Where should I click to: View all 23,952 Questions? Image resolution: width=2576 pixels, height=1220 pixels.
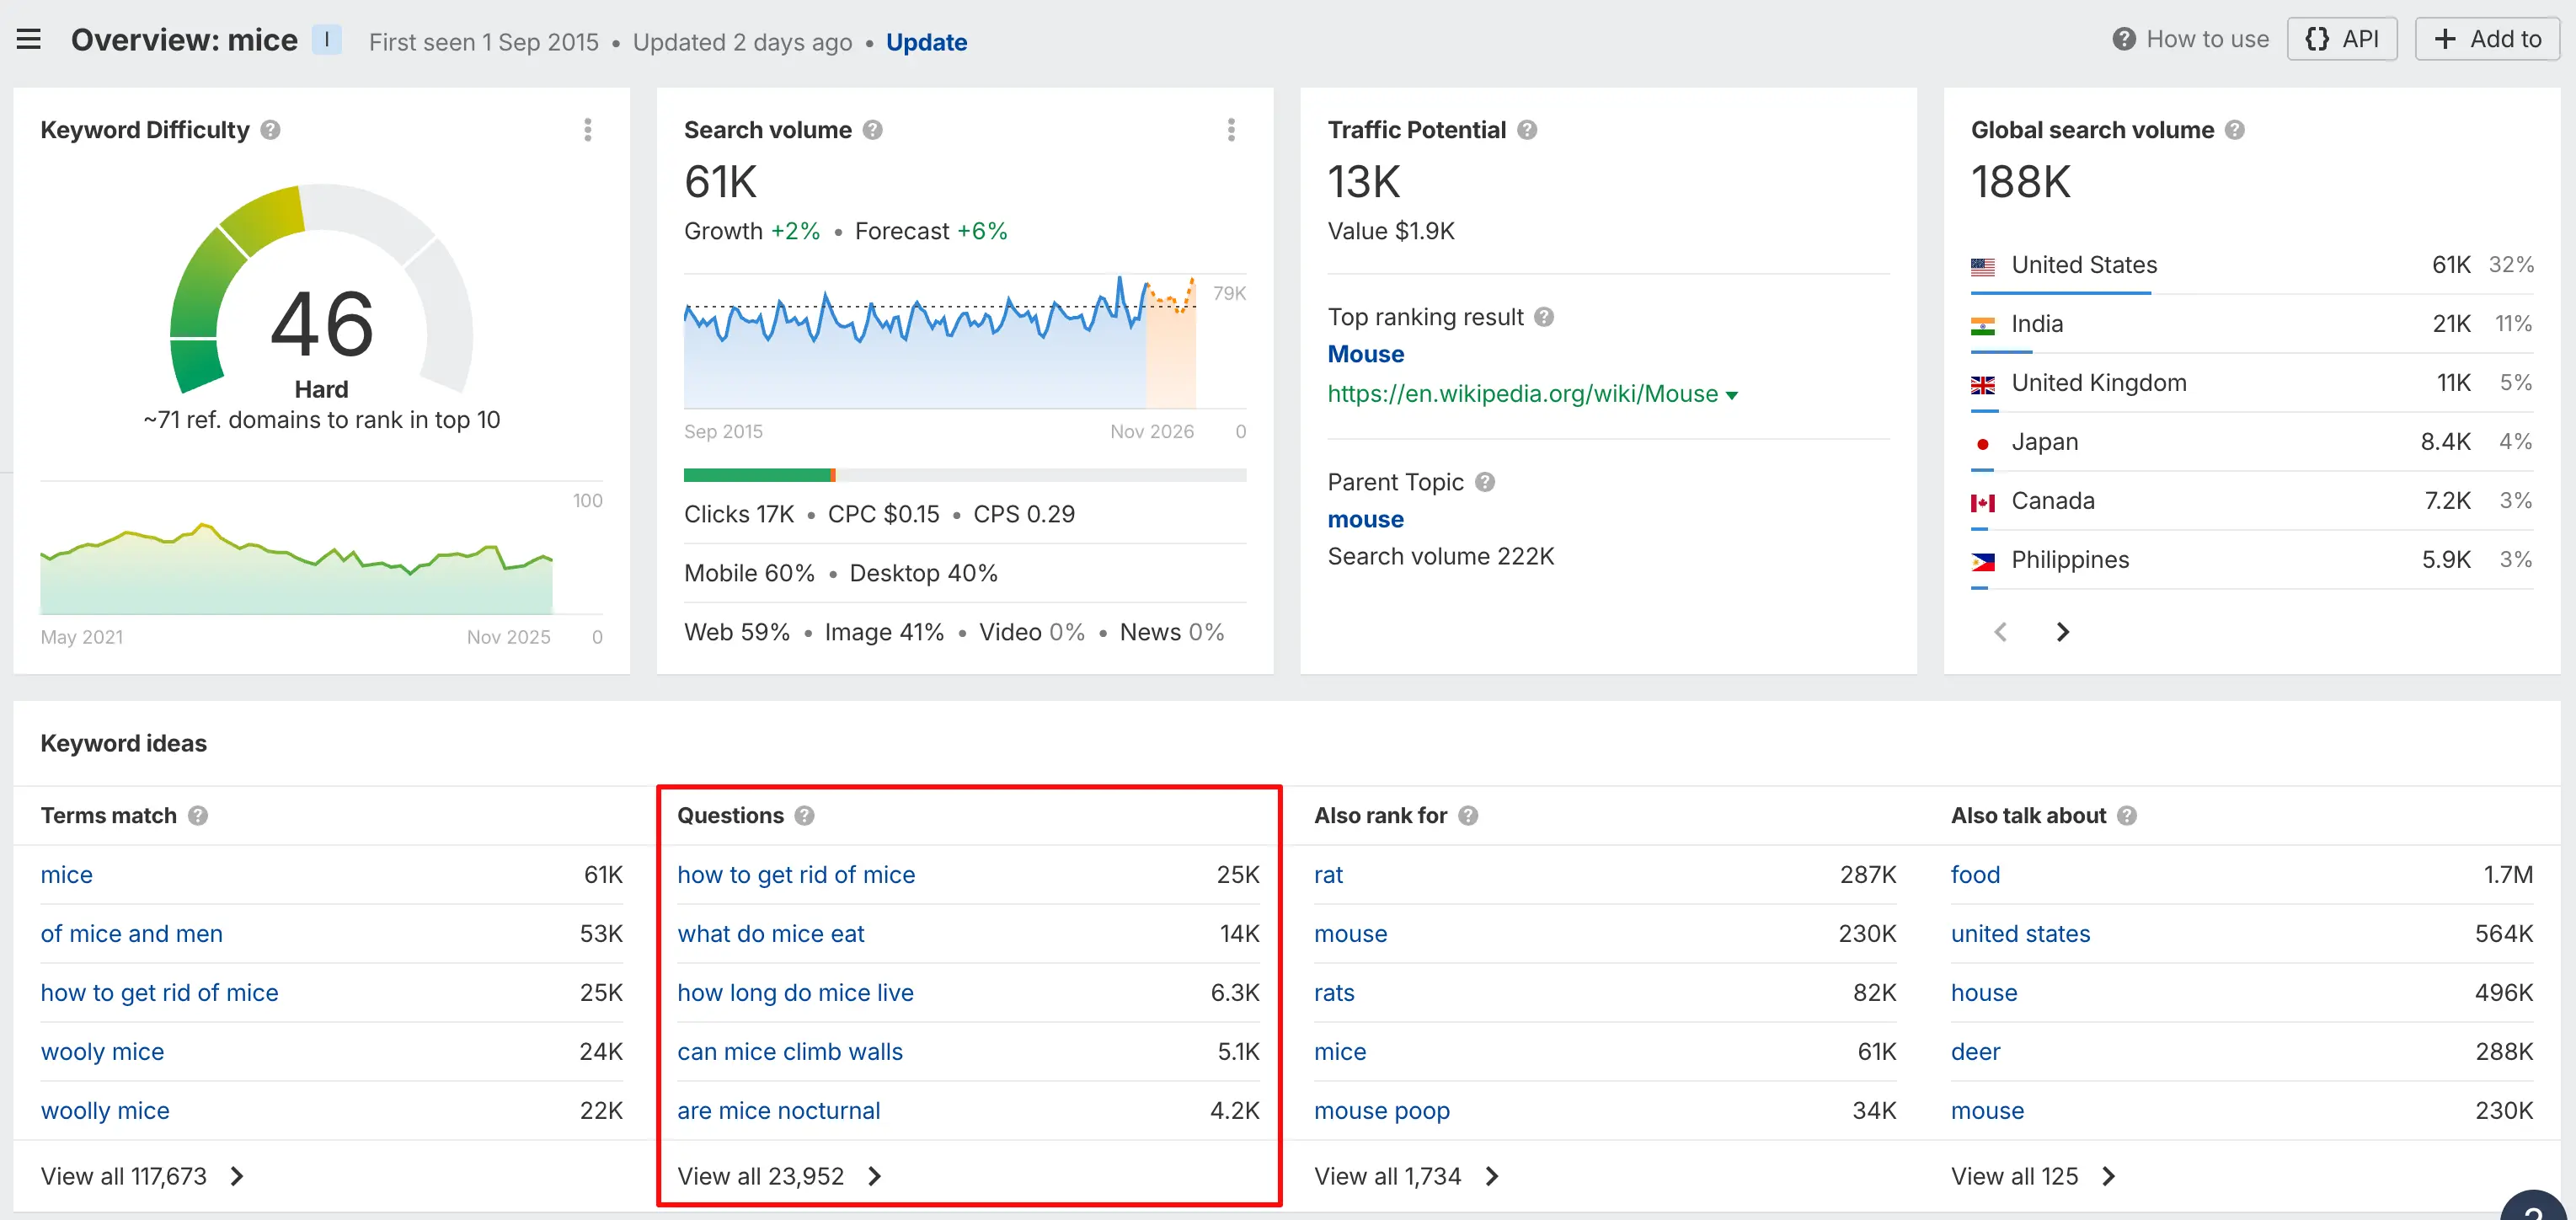(779, 1177)
